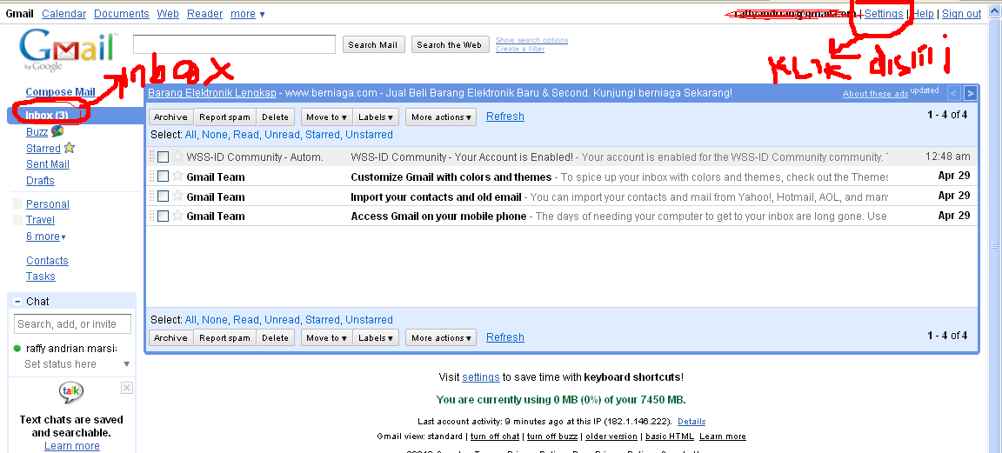Select Unread in top Select row
The width and height of the screenshot is (1002, 453).
pyautogui.click(x=282, y=135)
